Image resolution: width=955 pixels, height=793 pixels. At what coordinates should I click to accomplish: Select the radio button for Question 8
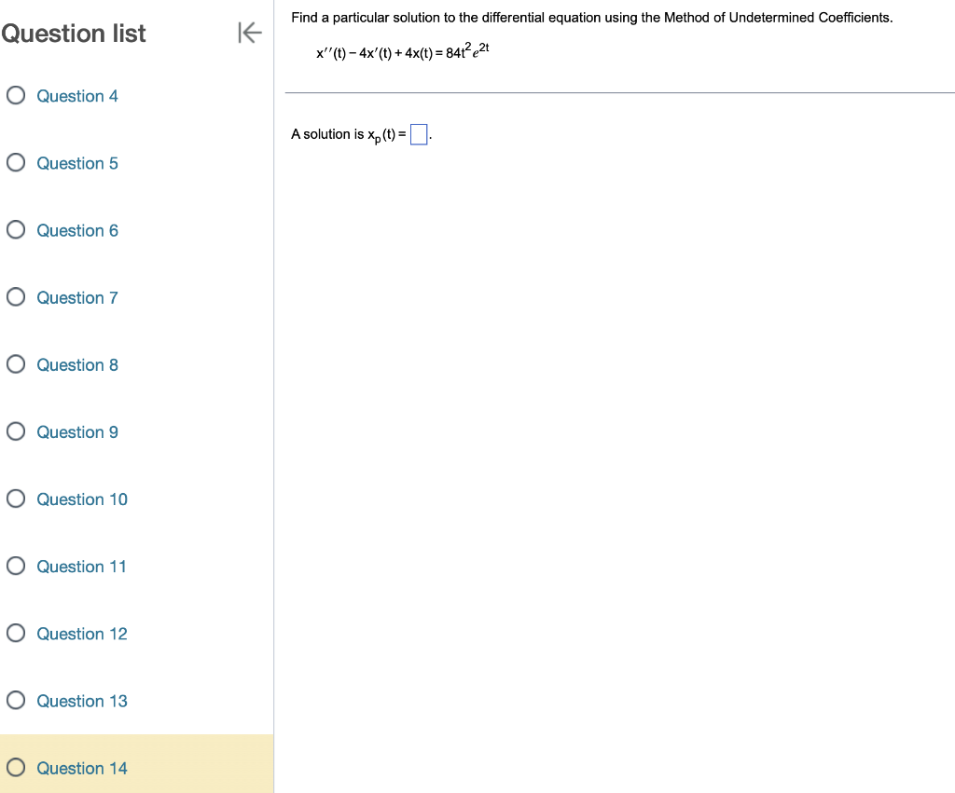click(x=15, y=364)
